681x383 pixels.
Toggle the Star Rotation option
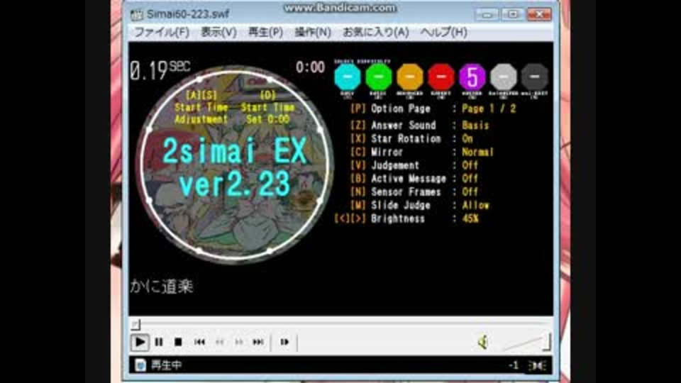pyautogui.click(x=411, y=139)
